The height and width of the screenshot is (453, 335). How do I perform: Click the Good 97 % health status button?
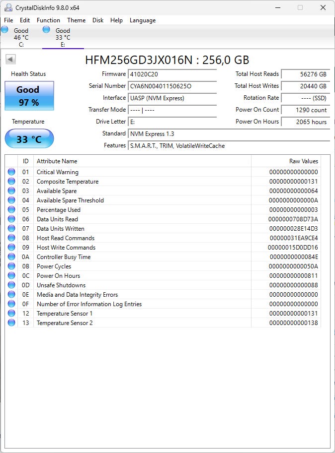tap(29, 96)
